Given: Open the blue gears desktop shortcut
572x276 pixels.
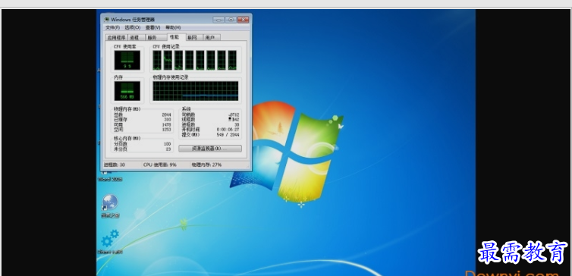Looking at the screenshot, I should (x=110, y=241).
